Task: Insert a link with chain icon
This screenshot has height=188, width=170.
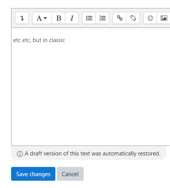Action: click(120, 18)
